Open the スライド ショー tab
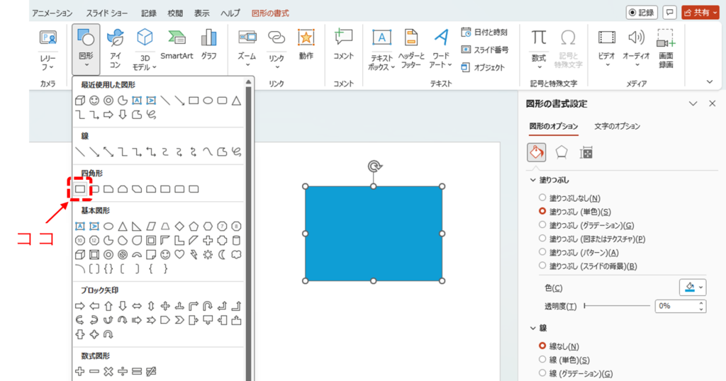 coord(108,13)
